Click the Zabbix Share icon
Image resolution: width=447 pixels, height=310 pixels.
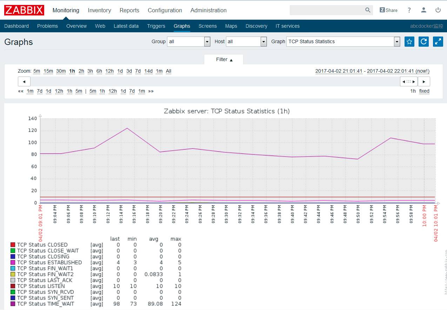click(x=388, y=10)
